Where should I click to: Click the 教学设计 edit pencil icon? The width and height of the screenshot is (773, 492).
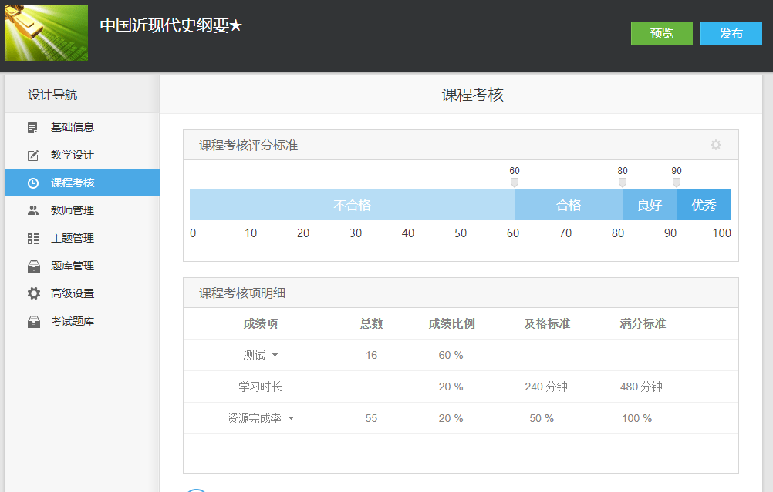point(32,156)
